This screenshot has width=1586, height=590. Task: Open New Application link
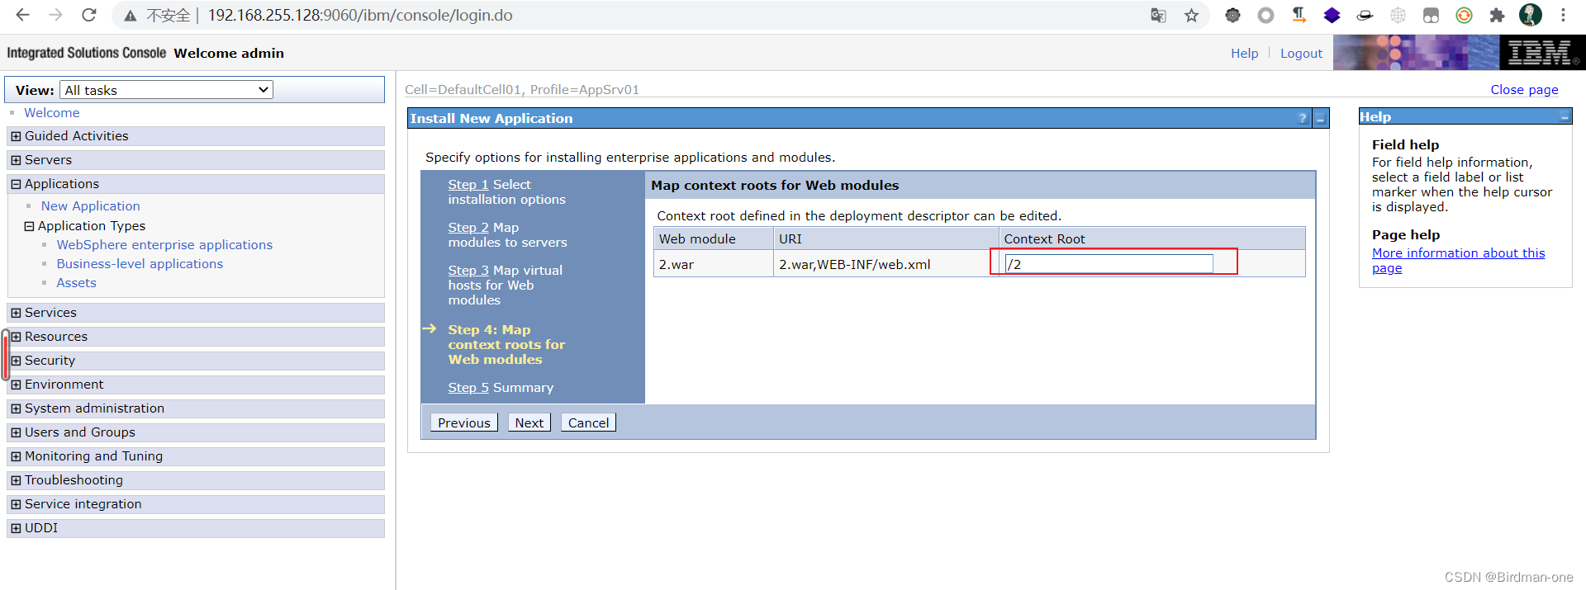click(x=91, y=206)
